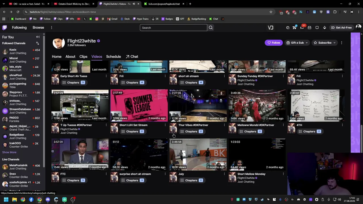Show More followed channels
Image resolution: width=363 pixels, height=204 pixels.
9,152
